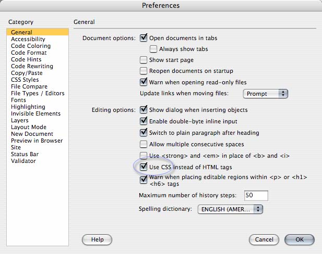Screen dimensions: 322x254
Task: Open the Preview in Browser category
Action: pos(38,141)
